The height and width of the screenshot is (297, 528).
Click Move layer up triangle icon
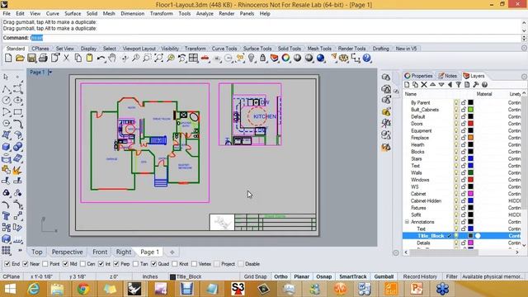[x=432, y=85]
